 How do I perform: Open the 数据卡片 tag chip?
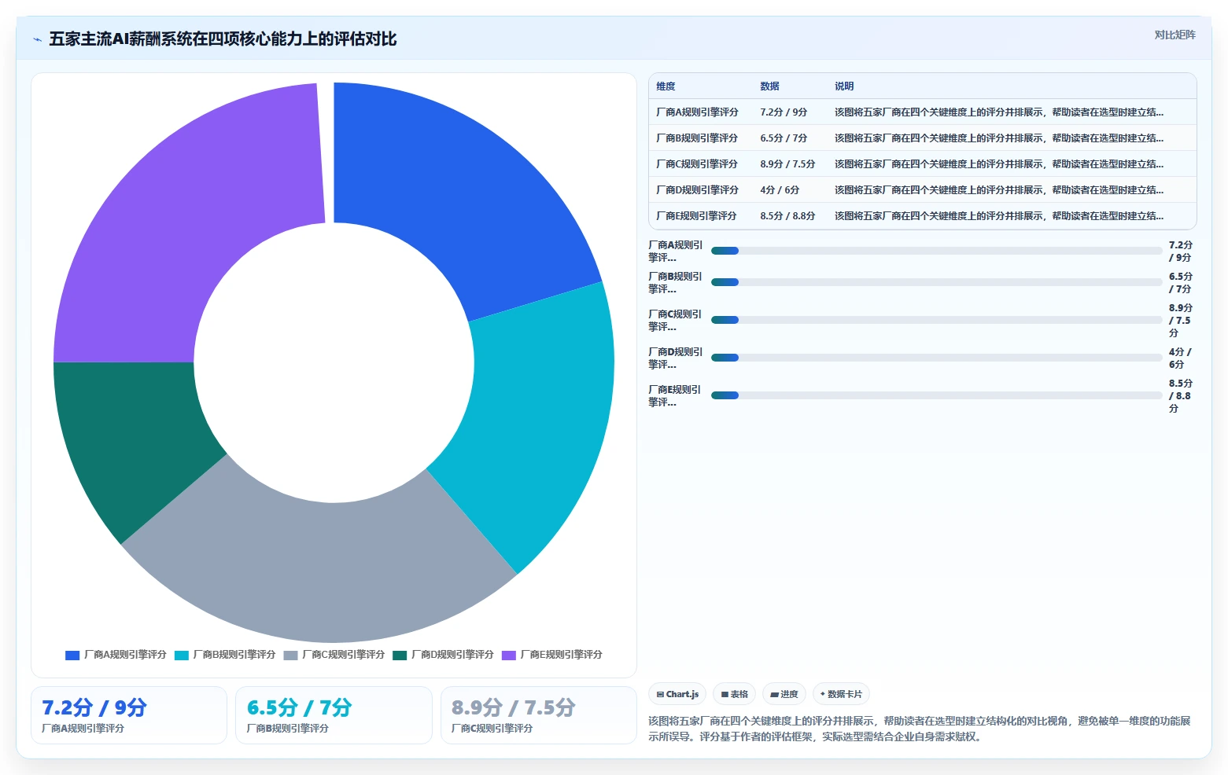coord(841,694)
